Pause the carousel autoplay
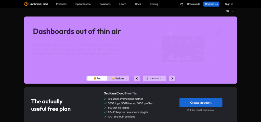The image size is (261, 122). [x=147, y=78]
